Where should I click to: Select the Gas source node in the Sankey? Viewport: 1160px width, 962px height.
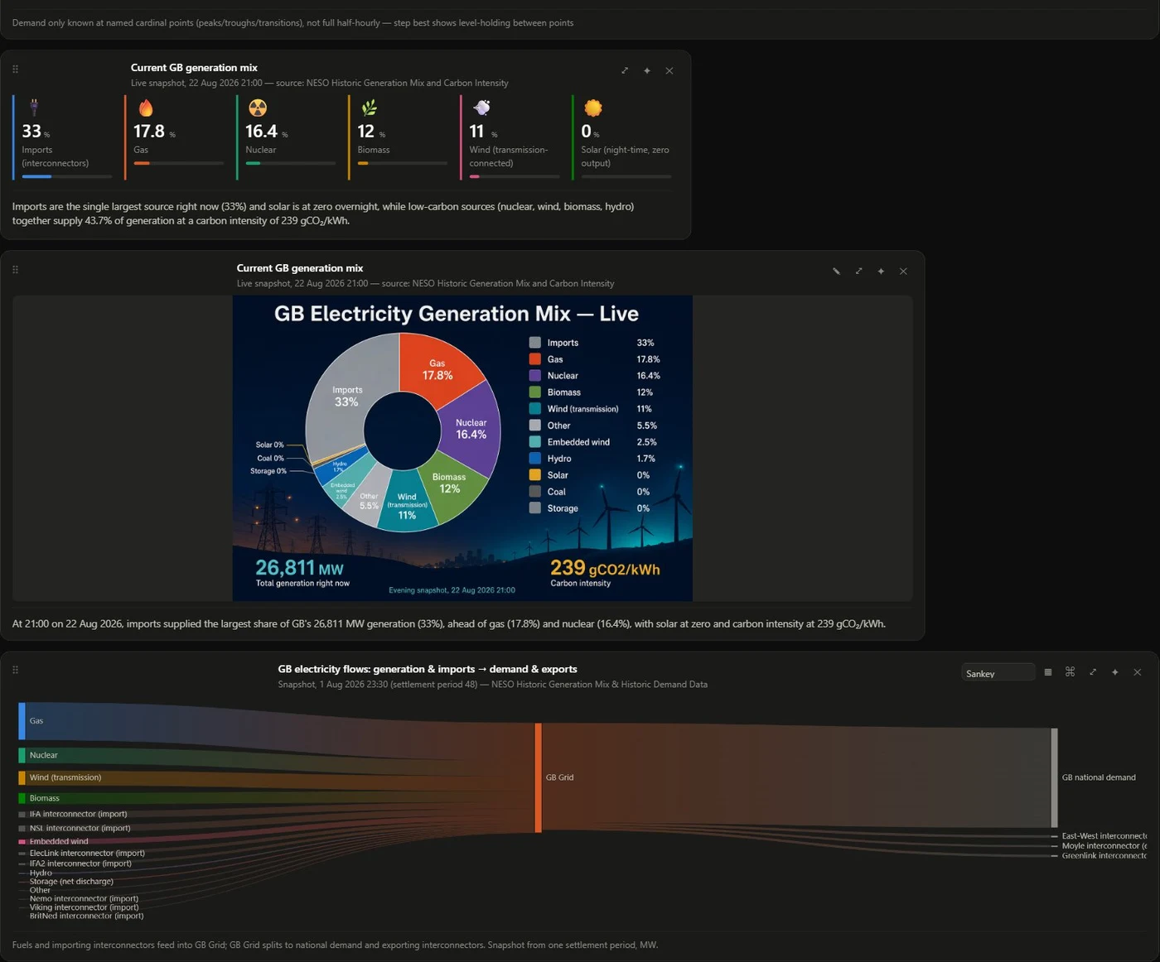tap(22, 721)
